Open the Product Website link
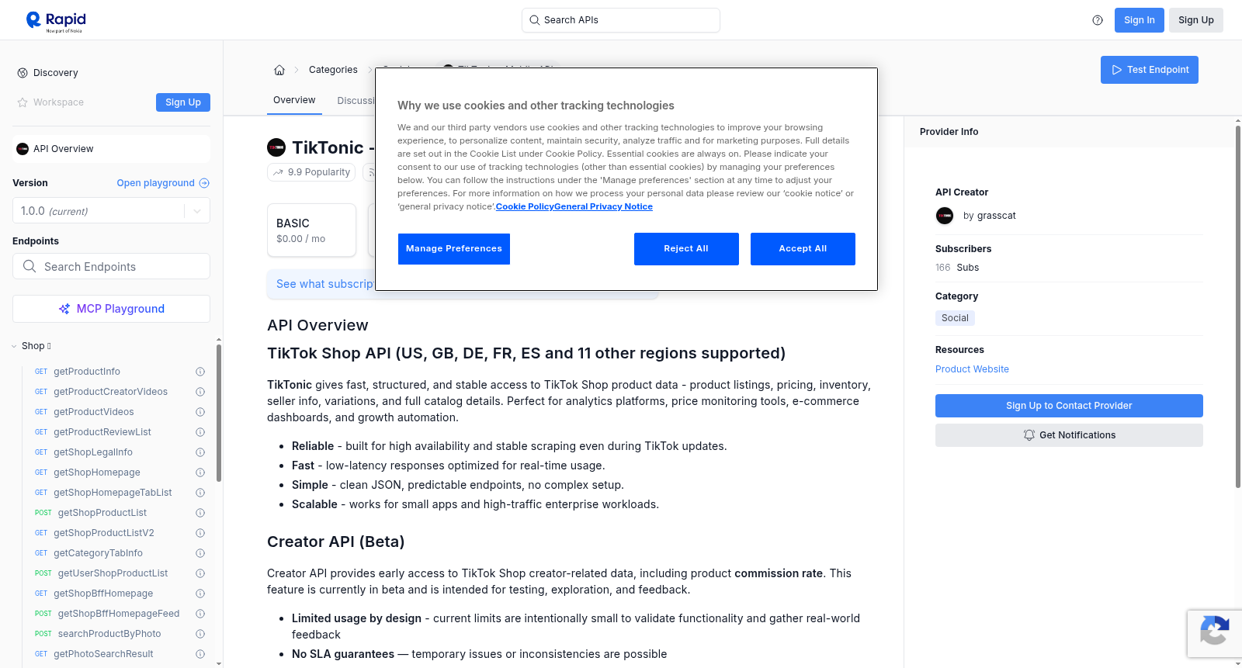Viewport: 1242px width, 668px height. [x=972, y=369]
